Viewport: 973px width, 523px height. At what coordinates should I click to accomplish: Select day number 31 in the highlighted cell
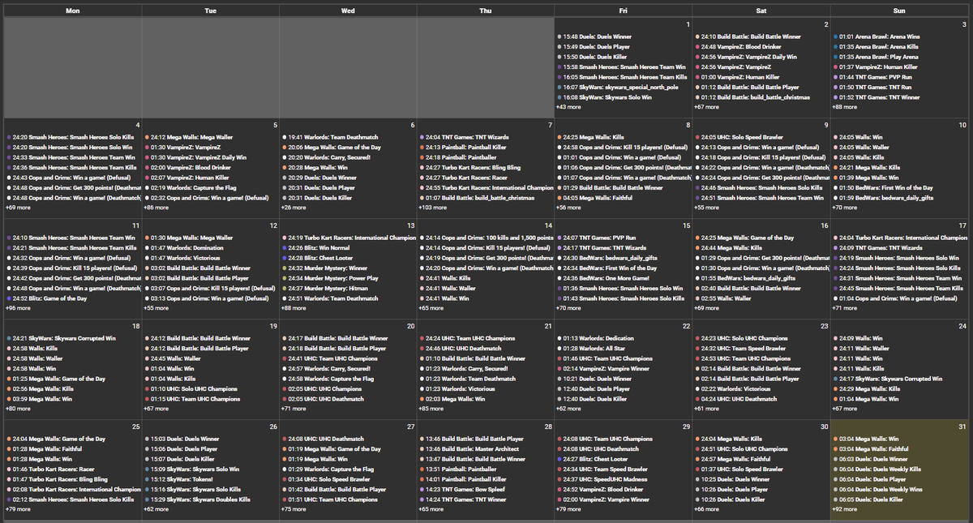point(962,427)
